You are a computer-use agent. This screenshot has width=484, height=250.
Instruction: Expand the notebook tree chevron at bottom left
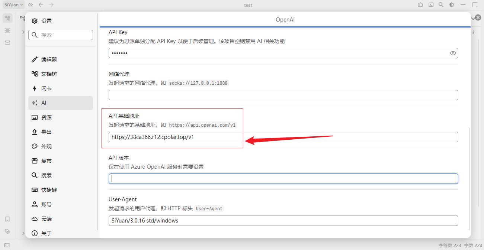point(23,233)
